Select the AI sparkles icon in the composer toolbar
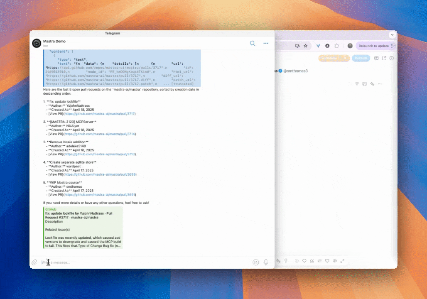Viewport: 427px width, 299px height. (x=279, y=262)
